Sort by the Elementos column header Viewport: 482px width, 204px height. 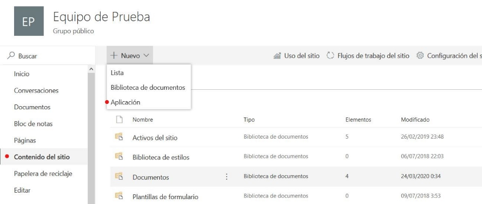[358, 120]
